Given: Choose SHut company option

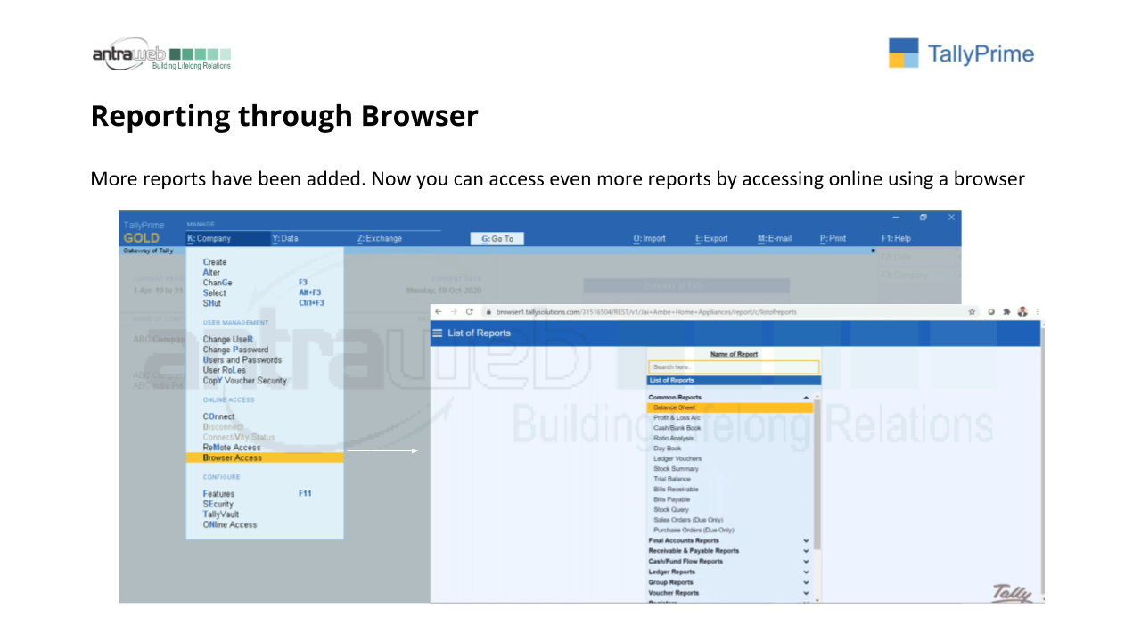Looking at the screenshot, I should tap(211, 303).
